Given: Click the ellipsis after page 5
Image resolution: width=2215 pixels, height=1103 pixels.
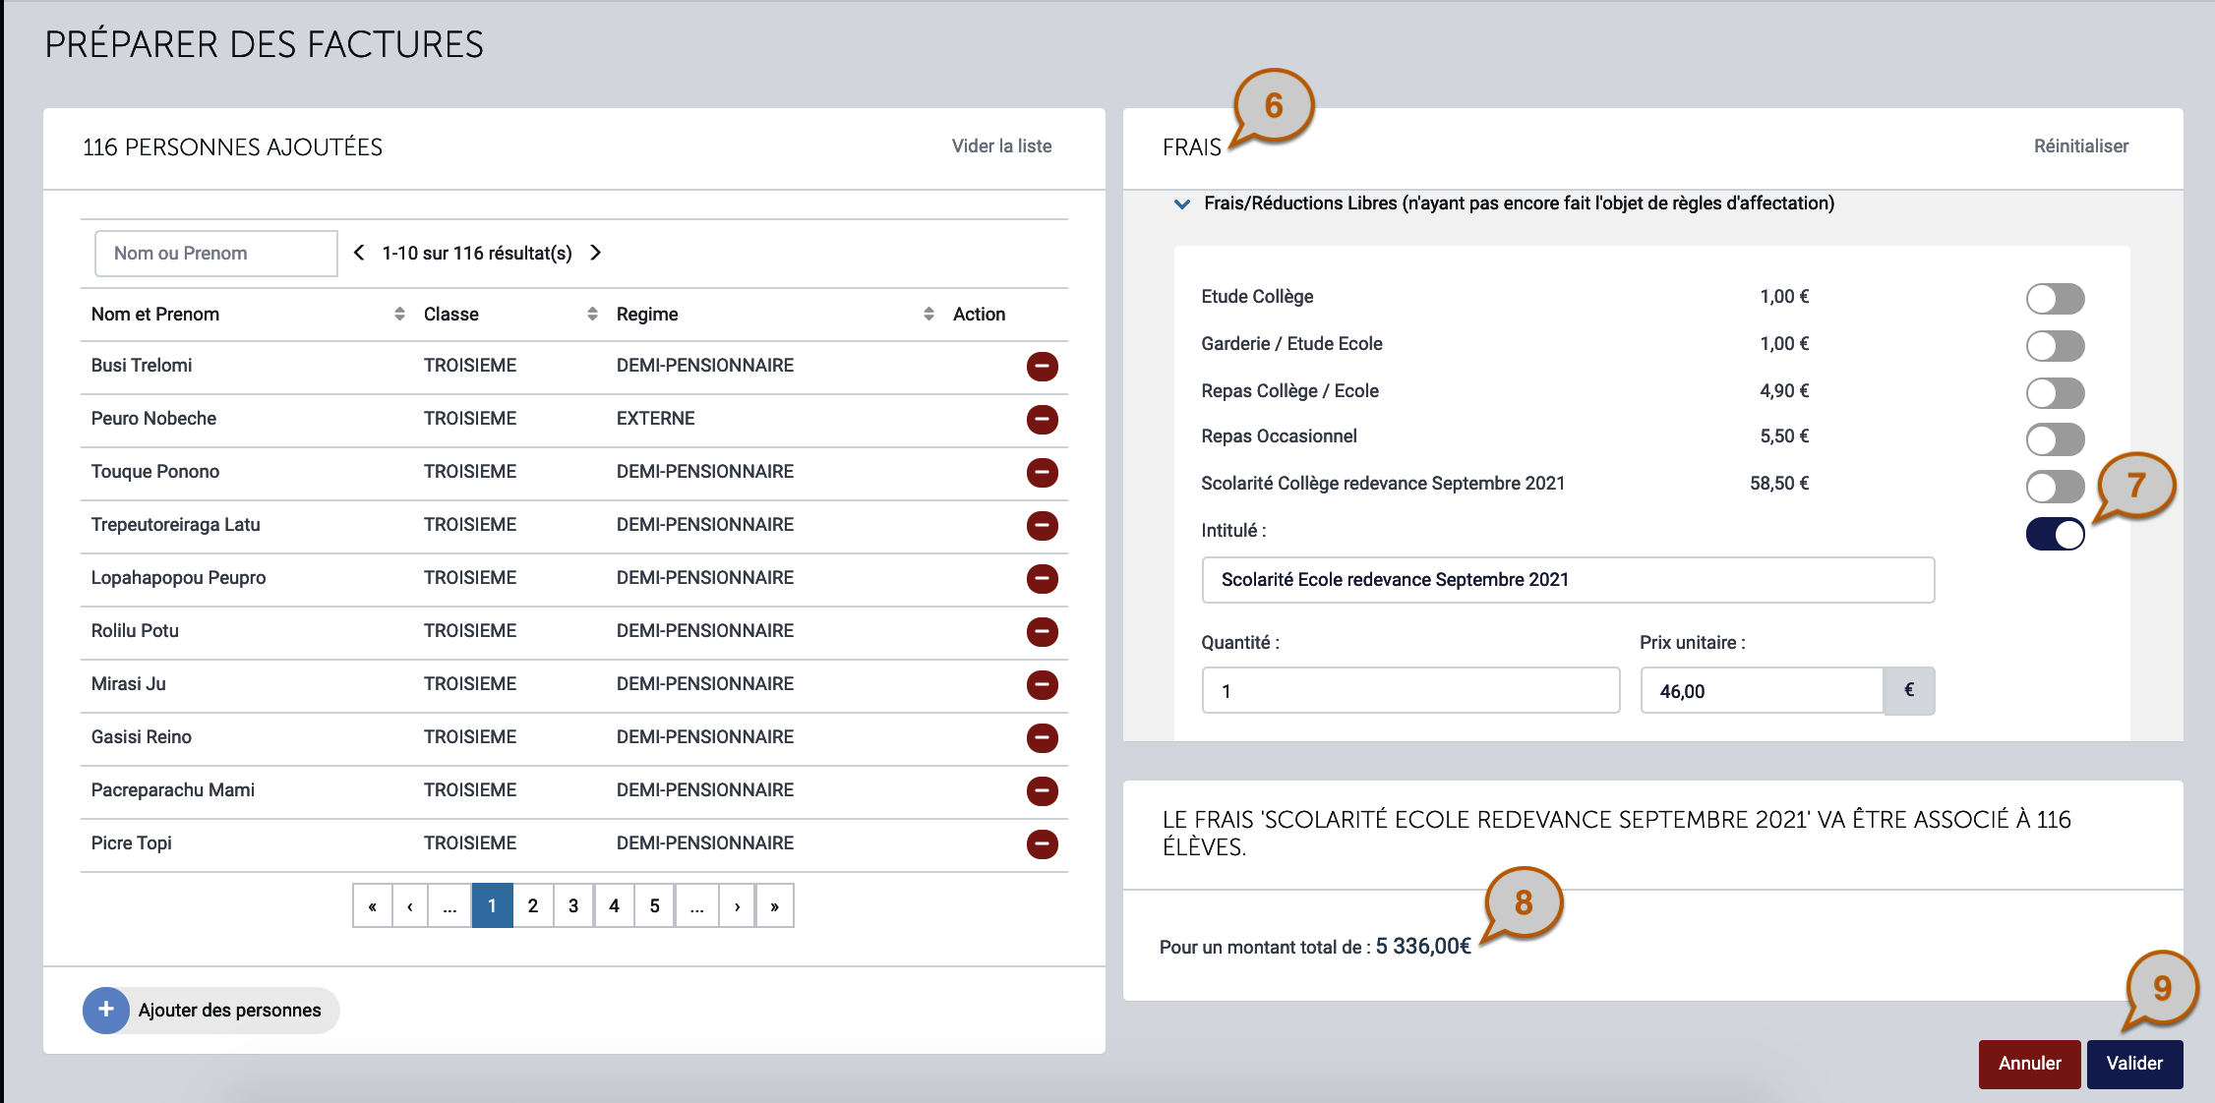Looking at the screenshot, I should pos(696,905).
